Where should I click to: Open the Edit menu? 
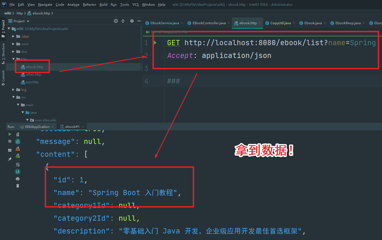pos(21,4)
